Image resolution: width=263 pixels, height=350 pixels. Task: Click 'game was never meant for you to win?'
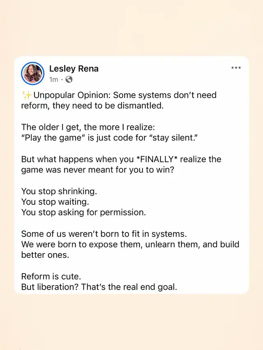pos(98,170)
